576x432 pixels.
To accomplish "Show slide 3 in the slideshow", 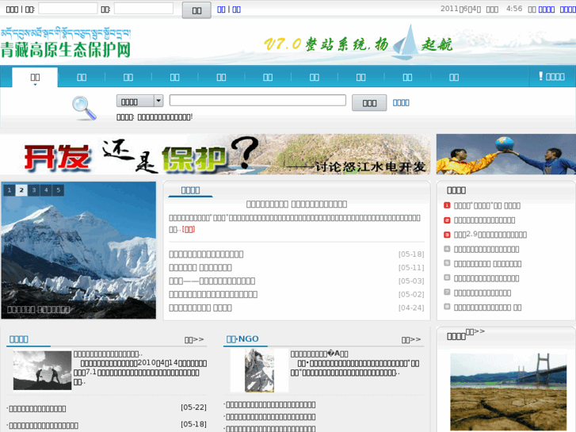I will [34, 190].
